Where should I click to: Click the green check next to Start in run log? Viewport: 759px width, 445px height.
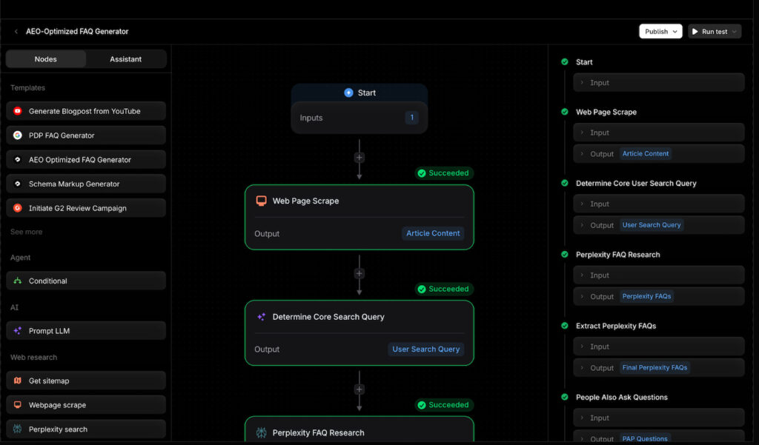click(x=564, y=62)
